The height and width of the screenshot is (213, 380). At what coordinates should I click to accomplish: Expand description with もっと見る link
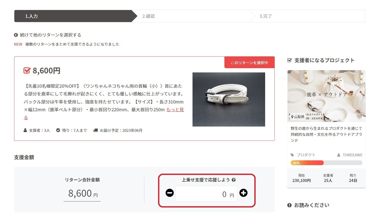[x=175, y=110]
